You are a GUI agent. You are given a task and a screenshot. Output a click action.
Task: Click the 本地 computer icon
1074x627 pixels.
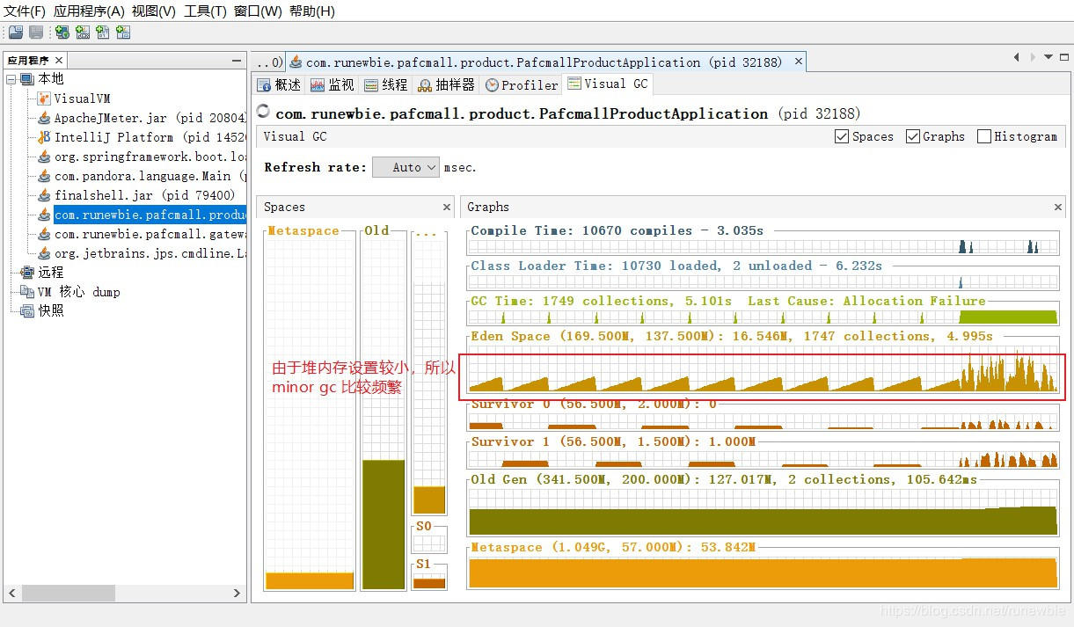point(28,79)
